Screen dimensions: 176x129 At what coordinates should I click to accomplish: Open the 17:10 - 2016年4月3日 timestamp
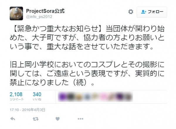coord(27,110)
